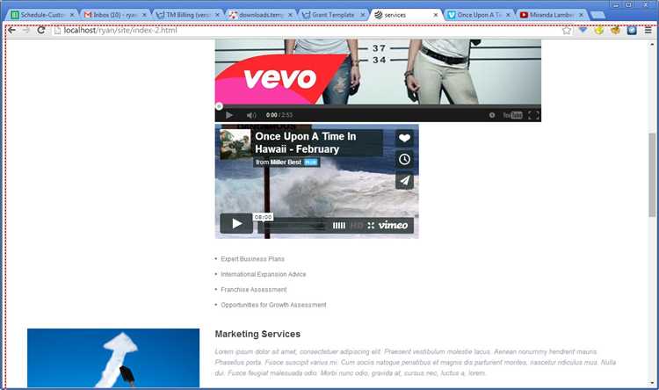The image size is (659, 390).
Task: Switch to the Grant Template tab
Action: 333,15
